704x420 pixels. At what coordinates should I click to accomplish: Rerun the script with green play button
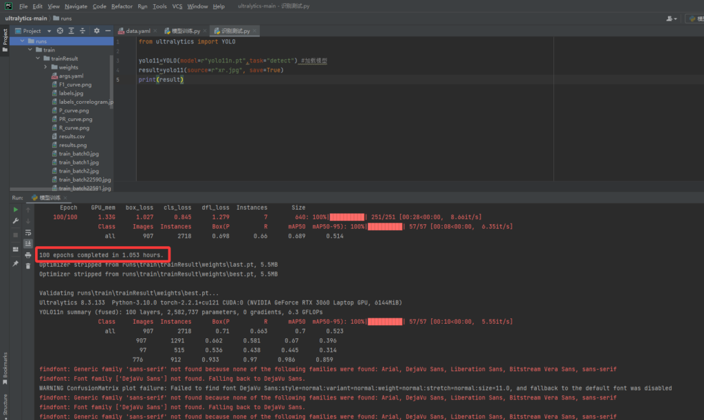[15, 210]
